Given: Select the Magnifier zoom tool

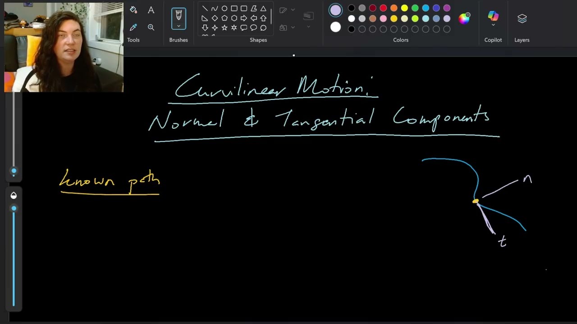Looking at the screenshot, I should pos(151,27).
